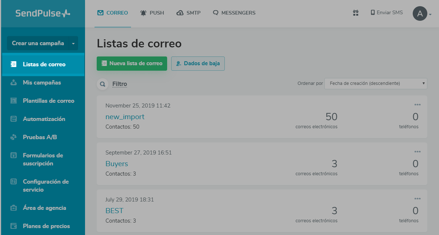Click Enviar SMS in the top bar
Image resolution: width=439 pixels, height=235 pixels.
pos(387,12)
